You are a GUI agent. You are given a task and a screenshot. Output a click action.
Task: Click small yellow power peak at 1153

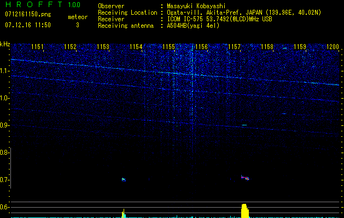coord(124,214)
